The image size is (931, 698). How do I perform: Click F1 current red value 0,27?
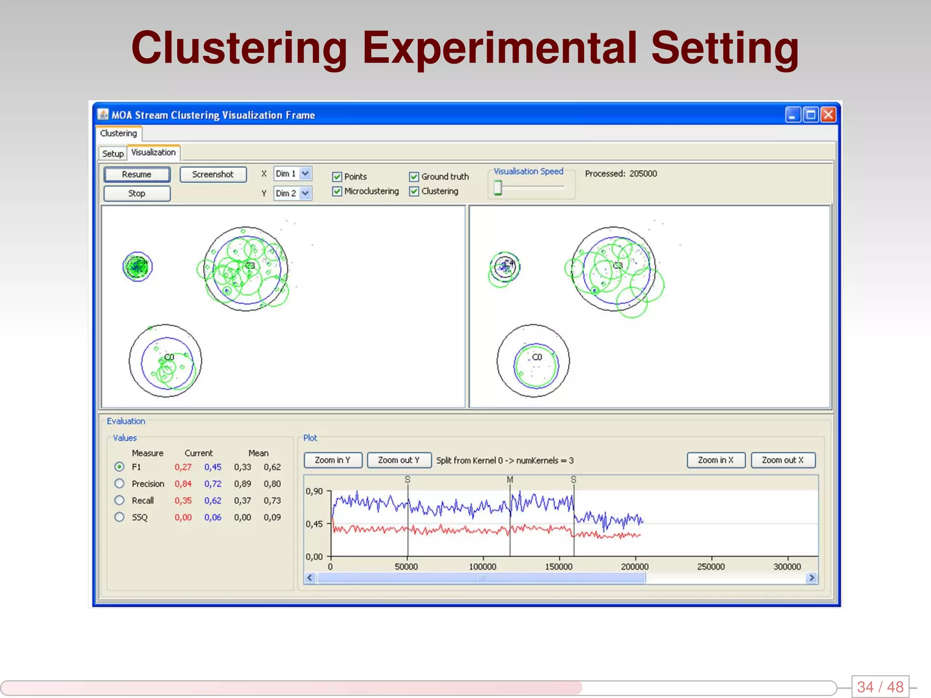[x=183, y=467]
